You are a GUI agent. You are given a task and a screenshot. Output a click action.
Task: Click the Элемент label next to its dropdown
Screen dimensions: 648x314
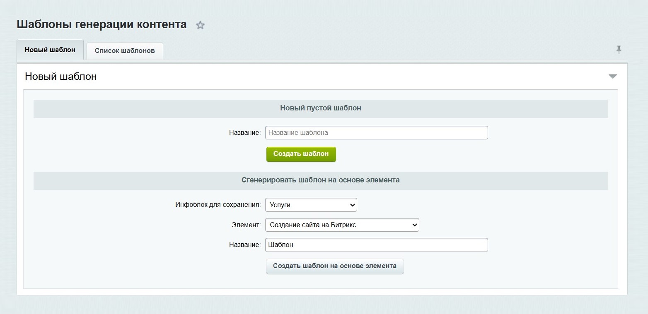(245, 225)
